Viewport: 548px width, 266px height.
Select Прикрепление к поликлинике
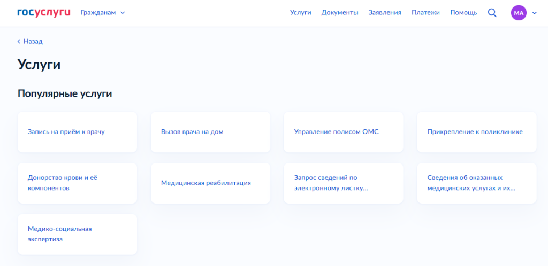click(476, 132)
